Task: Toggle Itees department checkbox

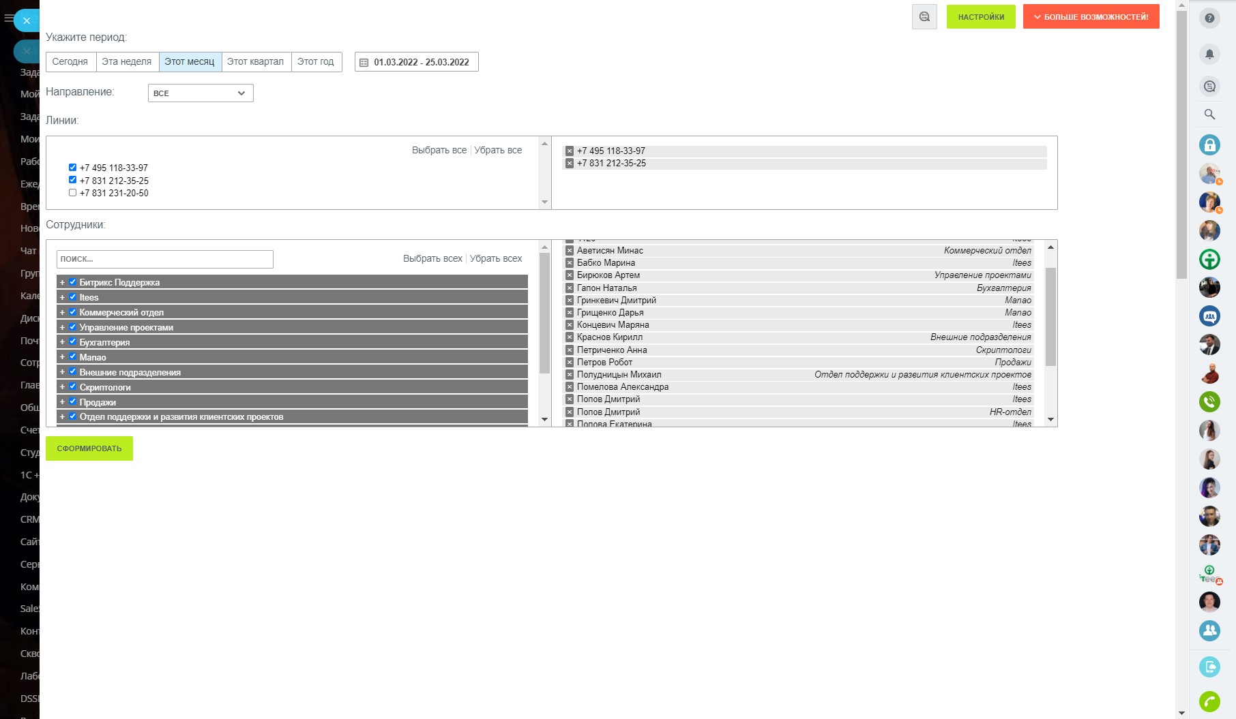Action: coord(72,297)
